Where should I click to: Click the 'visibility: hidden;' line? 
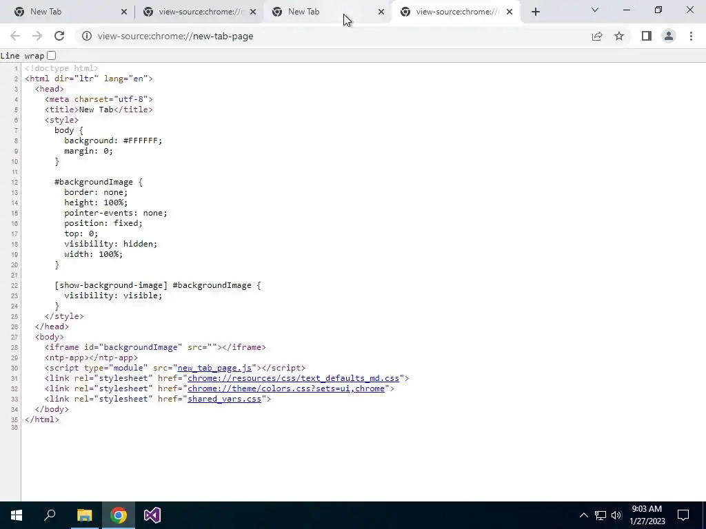(111, 244)
